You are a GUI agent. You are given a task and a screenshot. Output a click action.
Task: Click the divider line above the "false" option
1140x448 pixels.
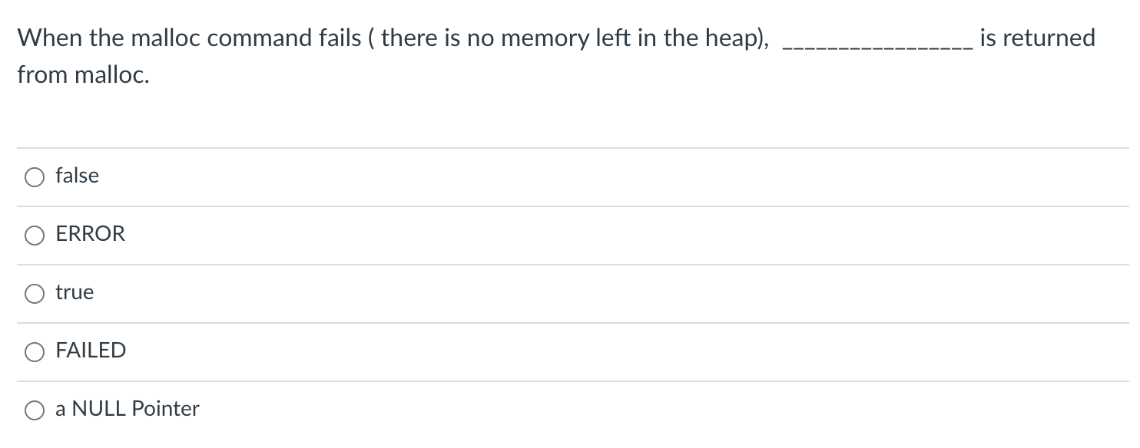[x=573, y=148]
